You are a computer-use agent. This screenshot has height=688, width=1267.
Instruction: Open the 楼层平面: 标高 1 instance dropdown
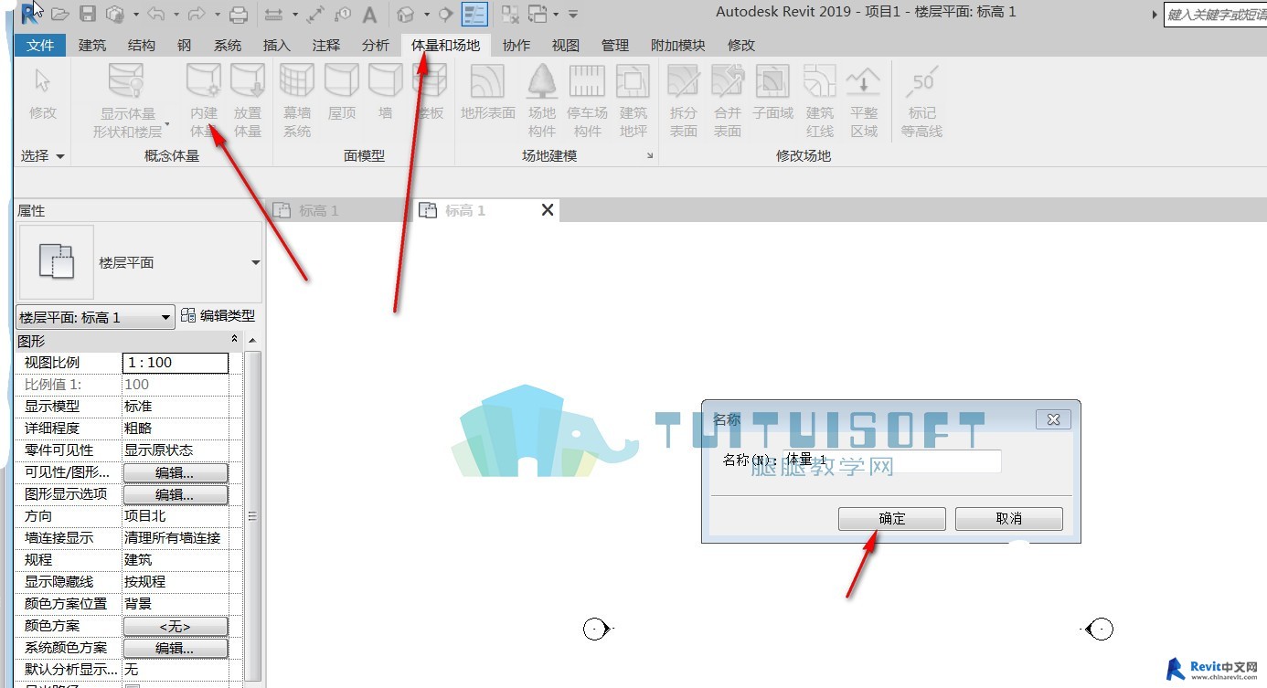click(x=96, y=317)
